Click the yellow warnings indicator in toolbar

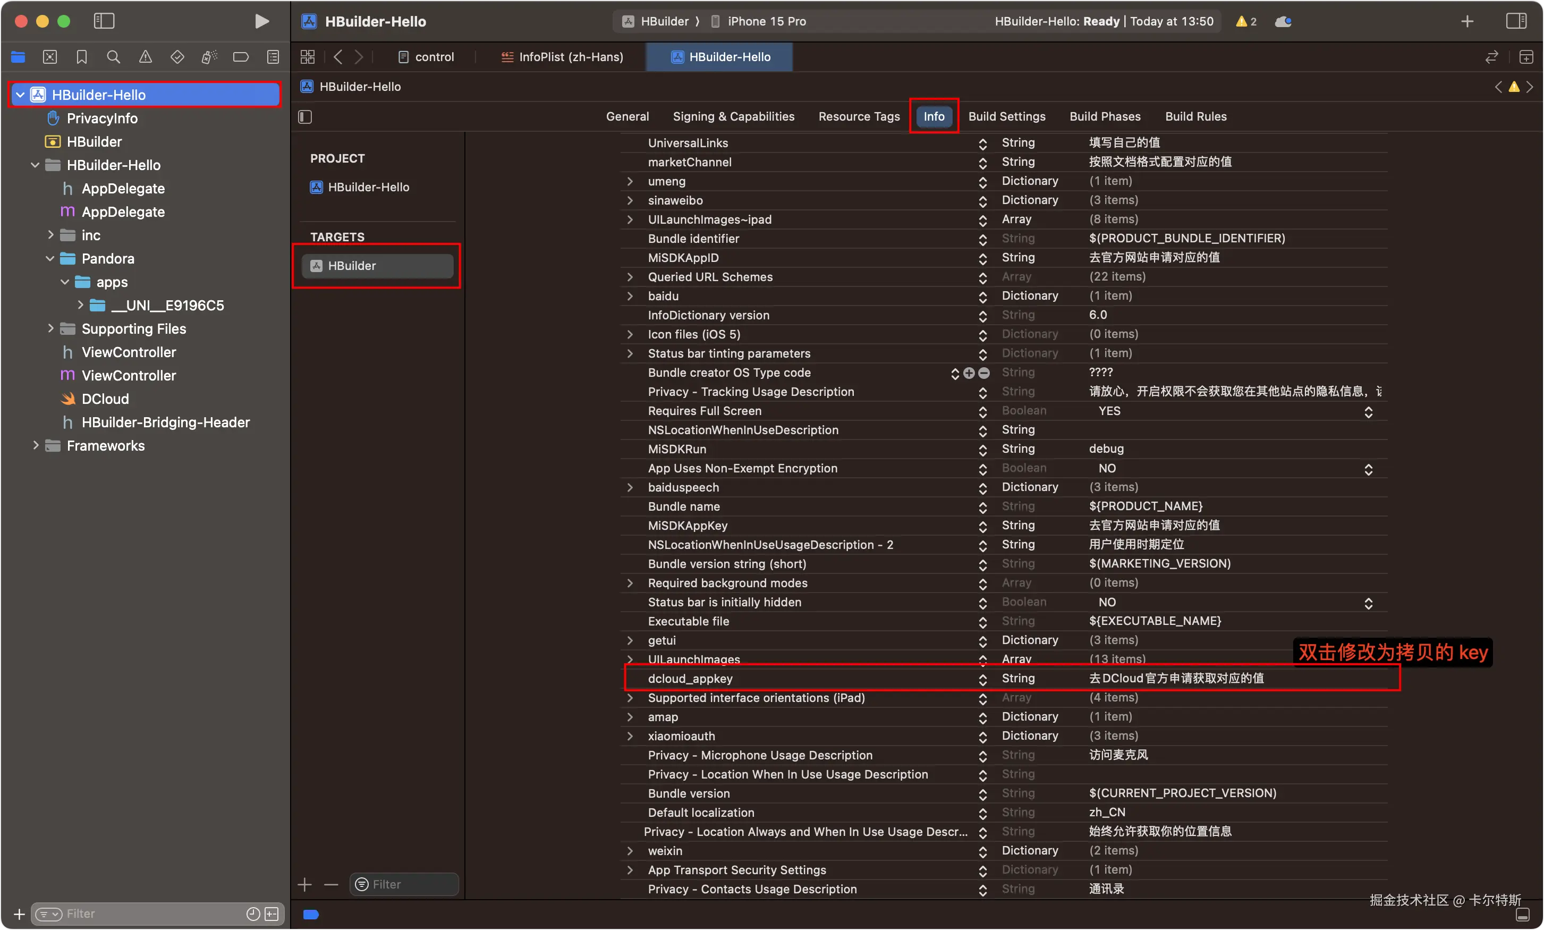[x=1245, y=21]
